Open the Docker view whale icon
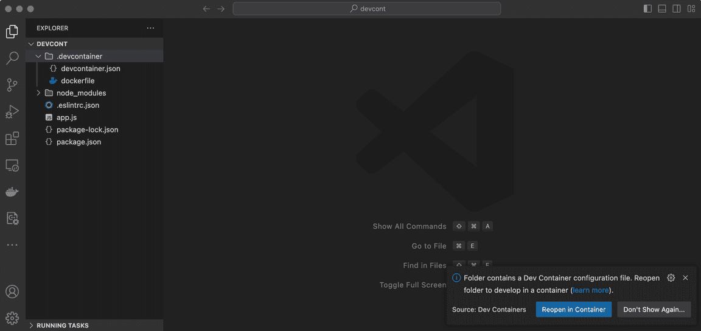 click(x=12, y=192)
